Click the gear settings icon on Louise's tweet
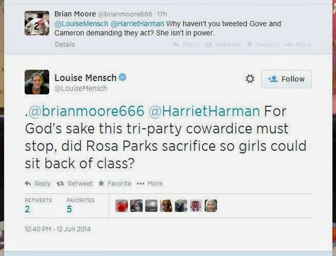The image size is (336, 256). coord(250,79)
